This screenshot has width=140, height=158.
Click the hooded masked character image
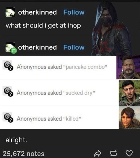click(x=112, y=28)
